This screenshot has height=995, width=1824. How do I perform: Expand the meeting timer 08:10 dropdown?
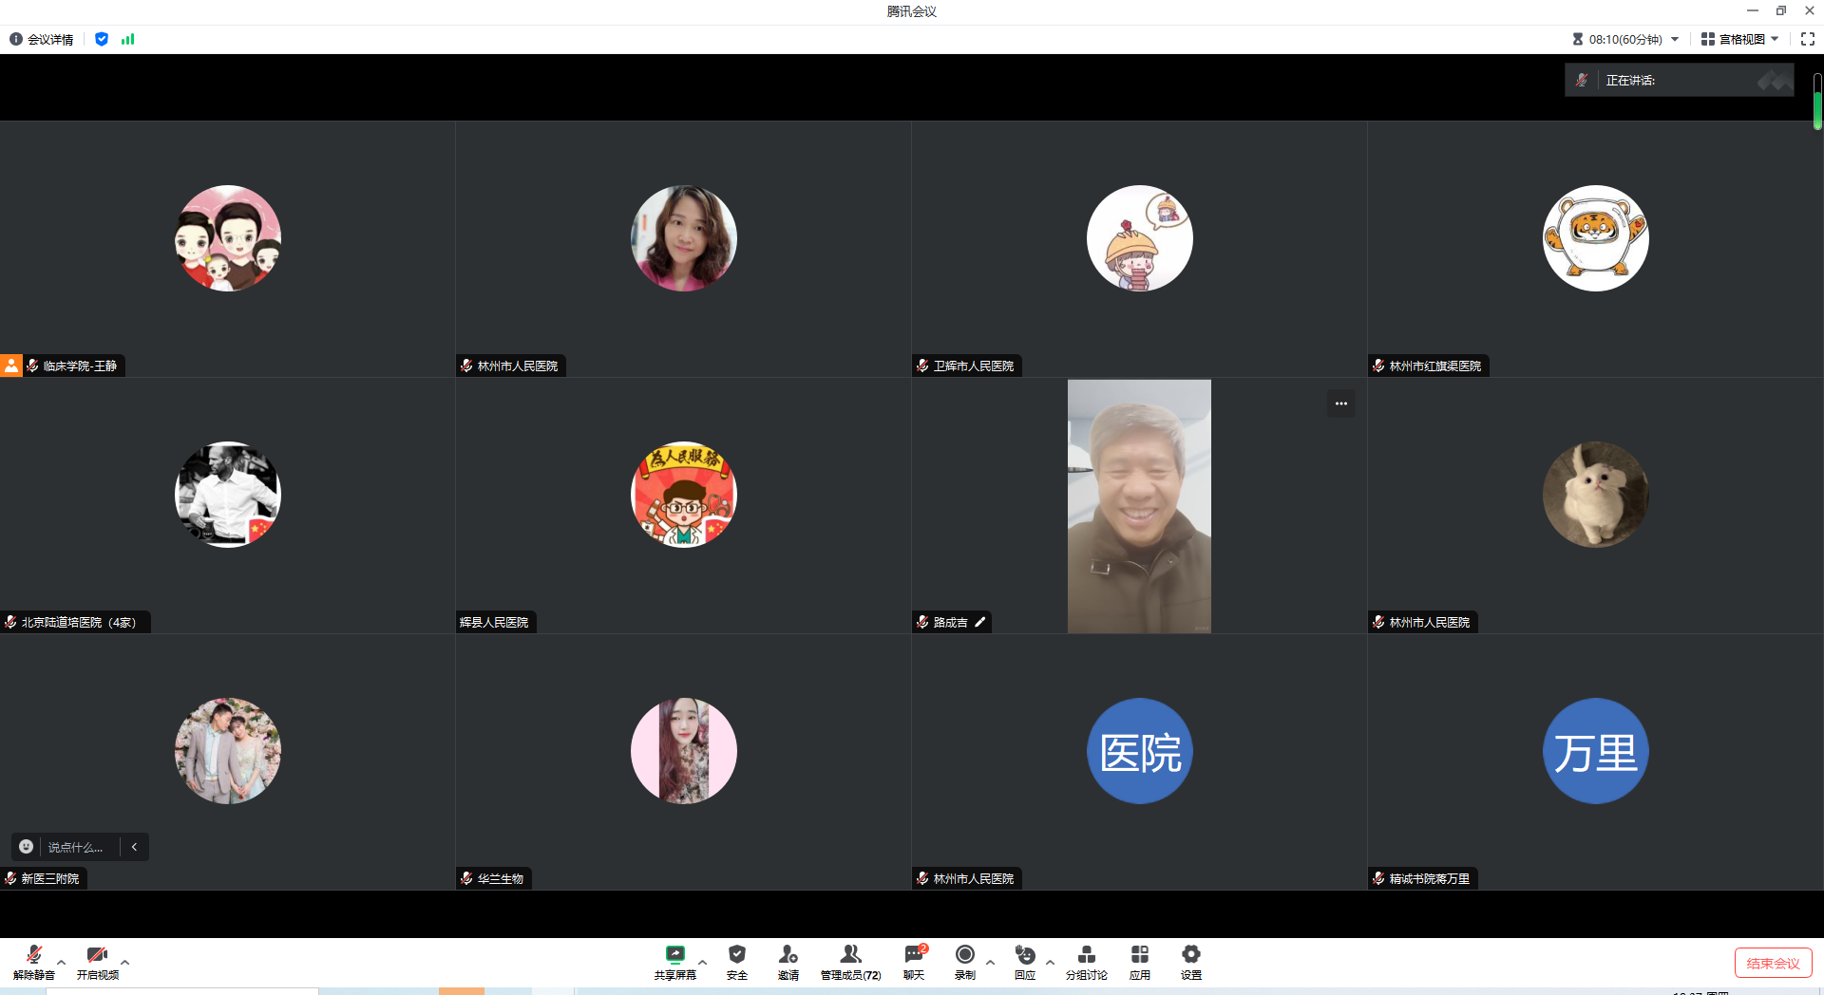coord(1674,39)
